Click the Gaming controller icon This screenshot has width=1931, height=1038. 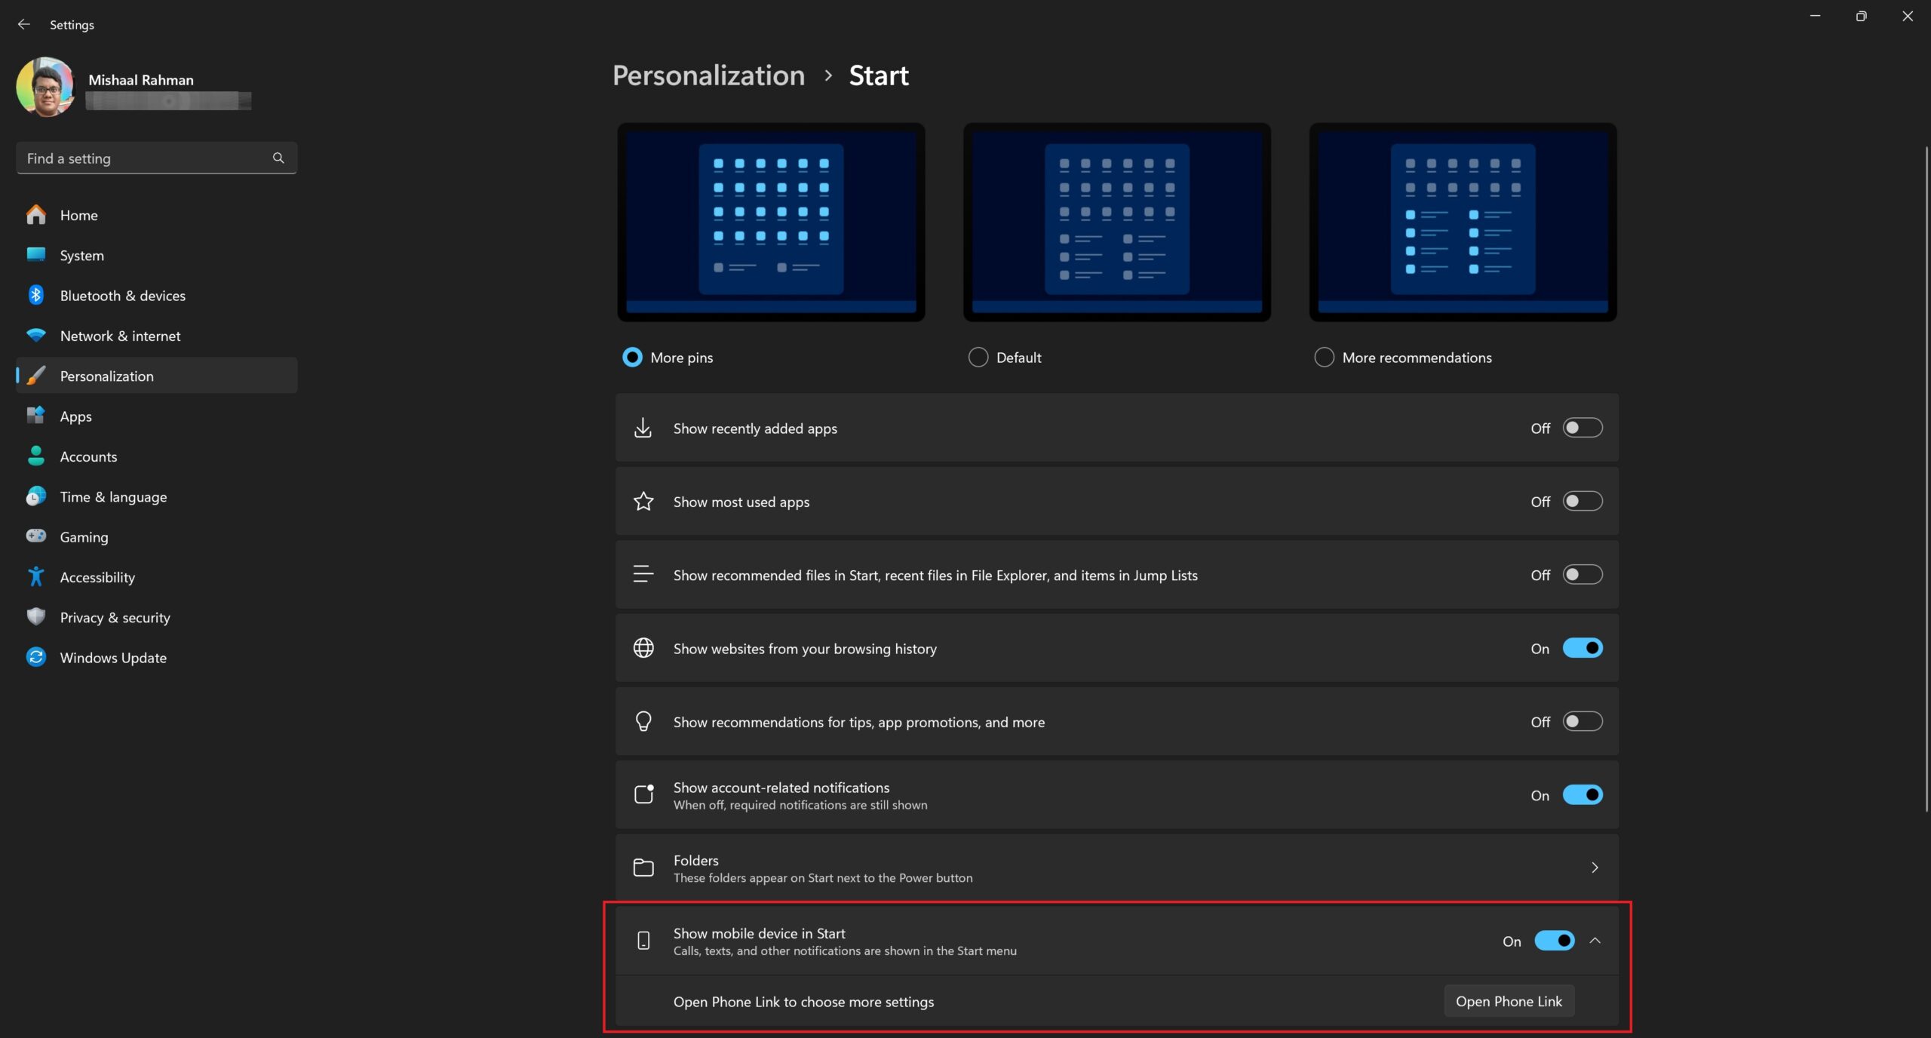coord(35,536)
